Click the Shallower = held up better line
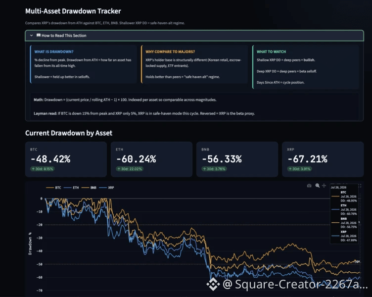372x297 pixels. [x=62, y=77]
